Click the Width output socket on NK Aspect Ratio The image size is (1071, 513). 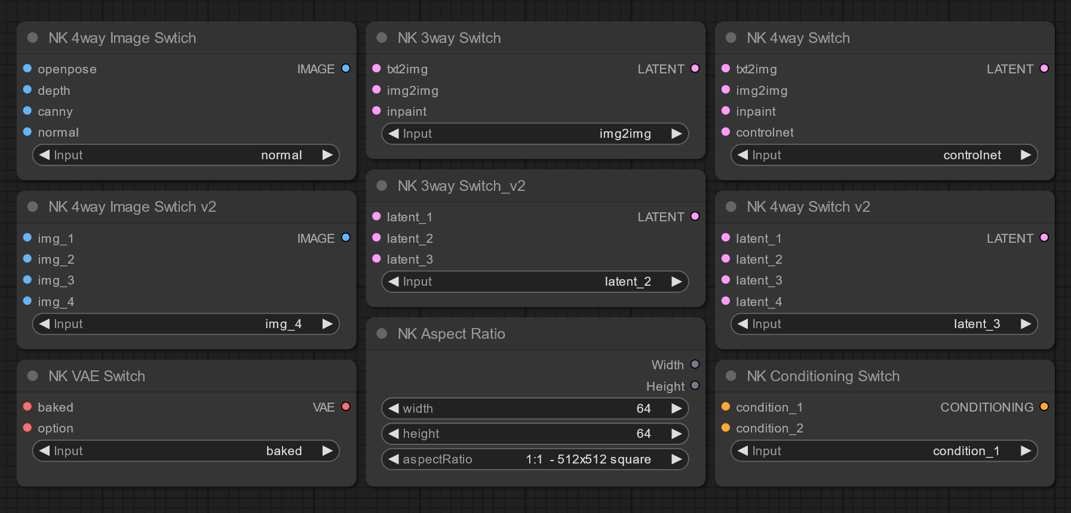(x=695, y=364)
